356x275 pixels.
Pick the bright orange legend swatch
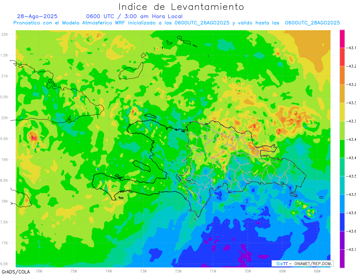(342, 75)
